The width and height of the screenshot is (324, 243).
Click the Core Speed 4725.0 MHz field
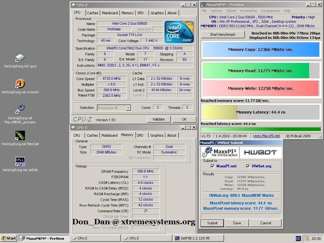[112, 78]
